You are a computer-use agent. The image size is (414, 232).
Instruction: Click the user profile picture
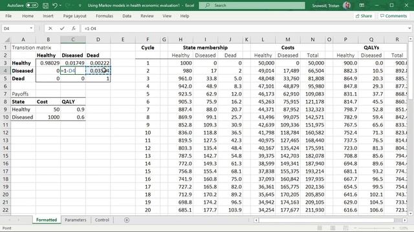[x=347, y=5]
